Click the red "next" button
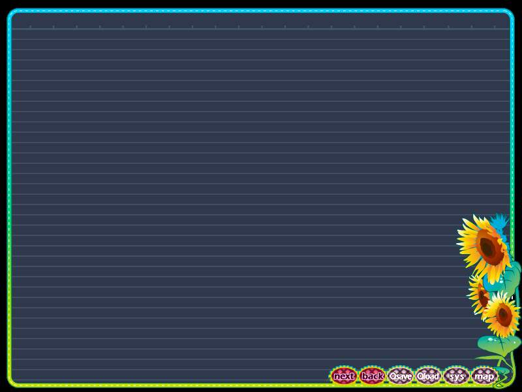The image size is (522, 392). (x=343, y=376)
